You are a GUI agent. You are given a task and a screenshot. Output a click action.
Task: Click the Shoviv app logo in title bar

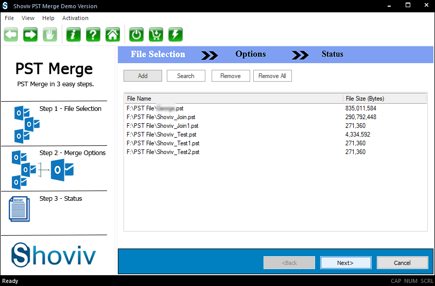click(5, 6)
